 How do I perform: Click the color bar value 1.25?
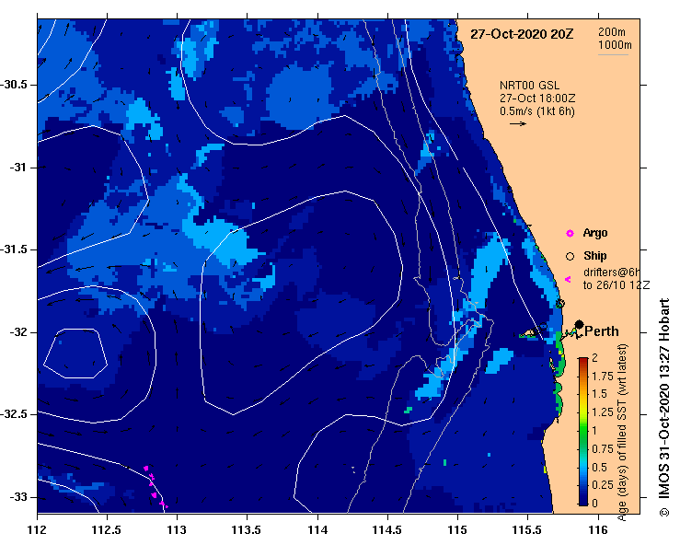(x=603, y=412)
